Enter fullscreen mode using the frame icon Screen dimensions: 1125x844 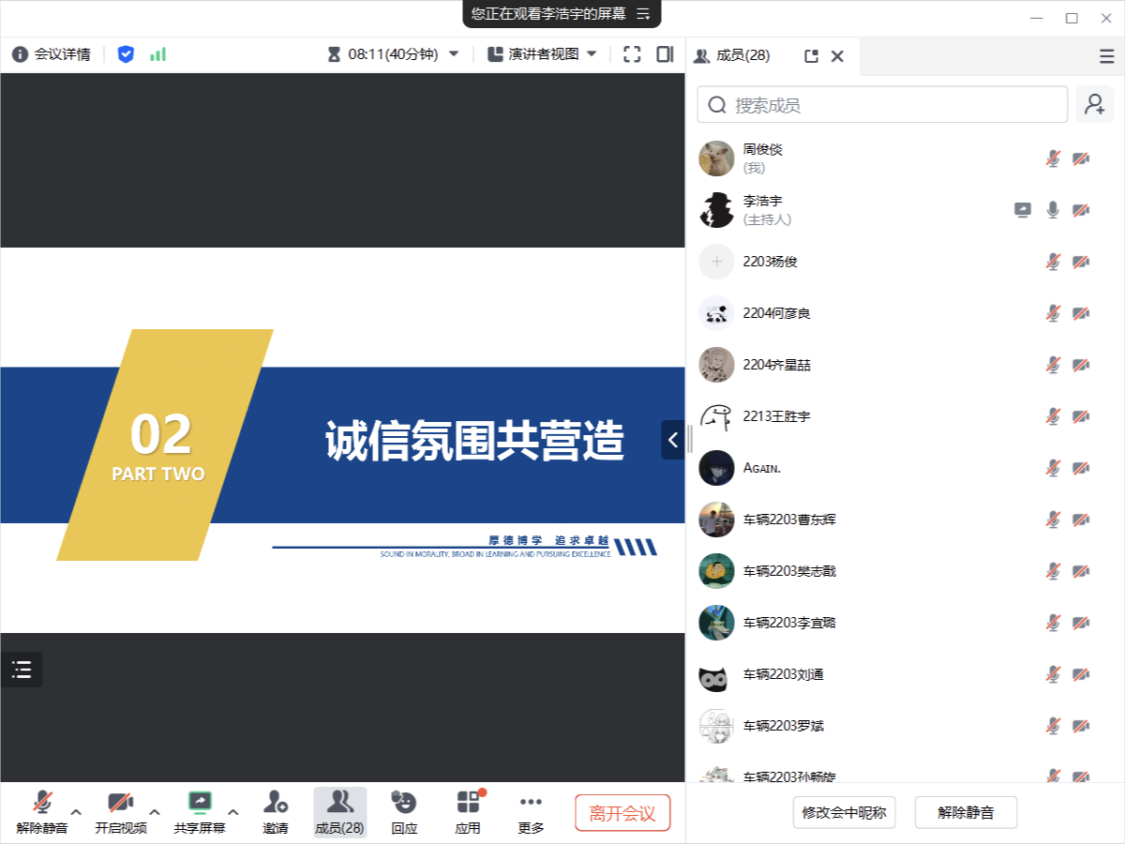pyautogui.click(x=632, y=54)
